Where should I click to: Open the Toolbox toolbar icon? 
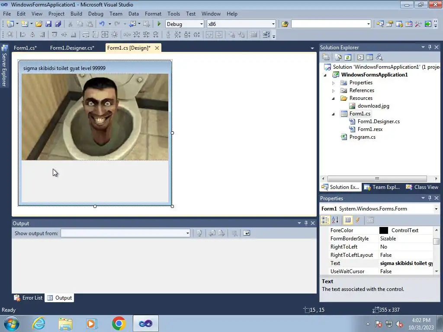tap(418, 24)
